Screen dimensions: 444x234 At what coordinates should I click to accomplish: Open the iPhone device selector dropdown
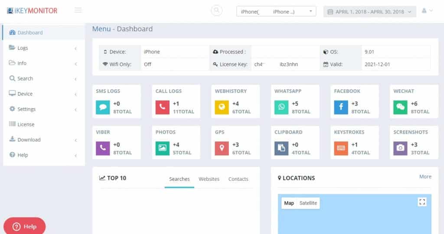pos(276,12)
